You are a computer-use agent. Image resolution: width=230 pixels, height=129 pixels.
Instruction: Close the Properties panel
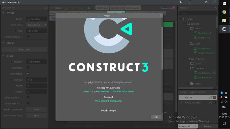click(x=46, y=8)
